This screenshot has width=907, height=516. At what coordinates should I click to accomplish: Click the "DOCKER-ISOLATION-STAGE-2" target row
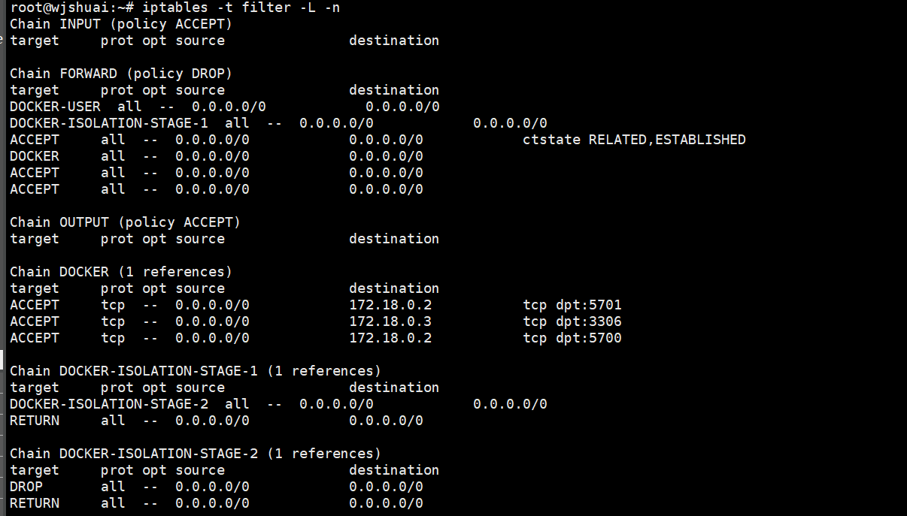[278, 404]
